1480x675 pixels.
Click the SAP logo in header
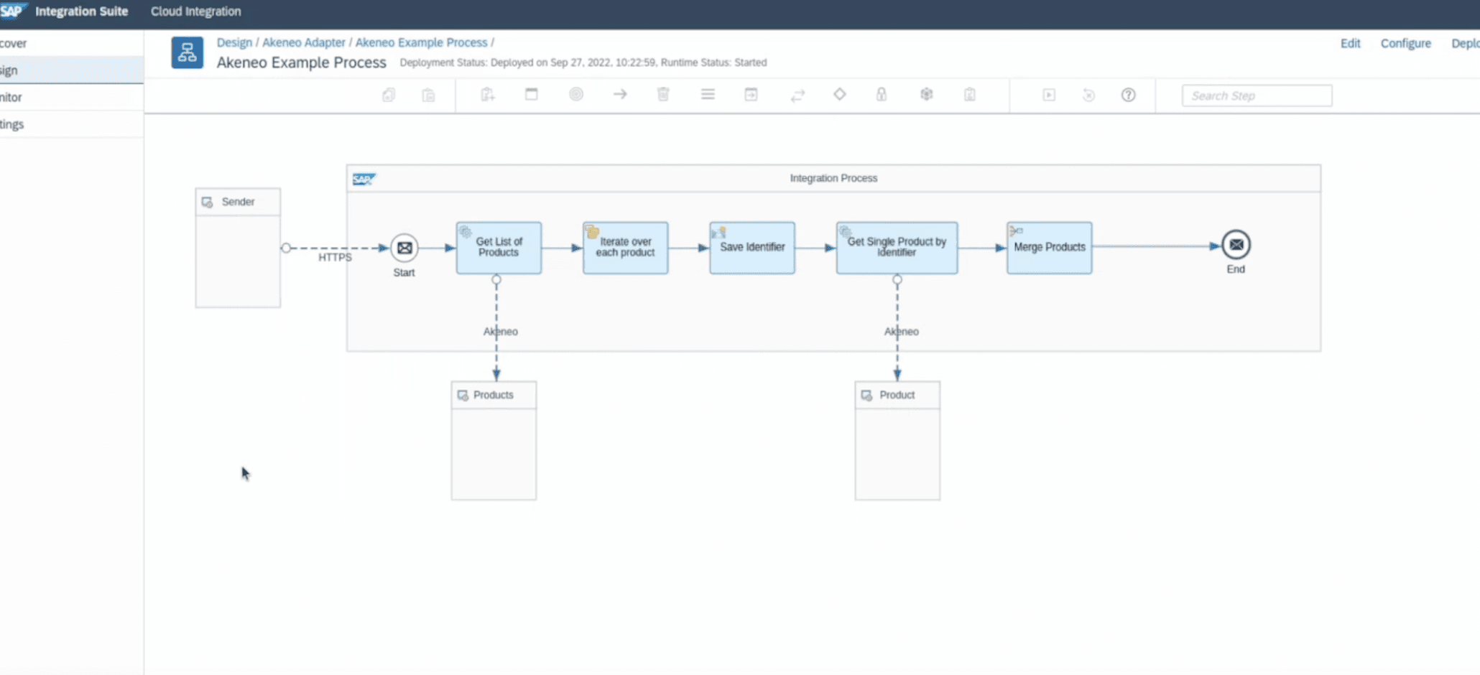coord(12,11)
